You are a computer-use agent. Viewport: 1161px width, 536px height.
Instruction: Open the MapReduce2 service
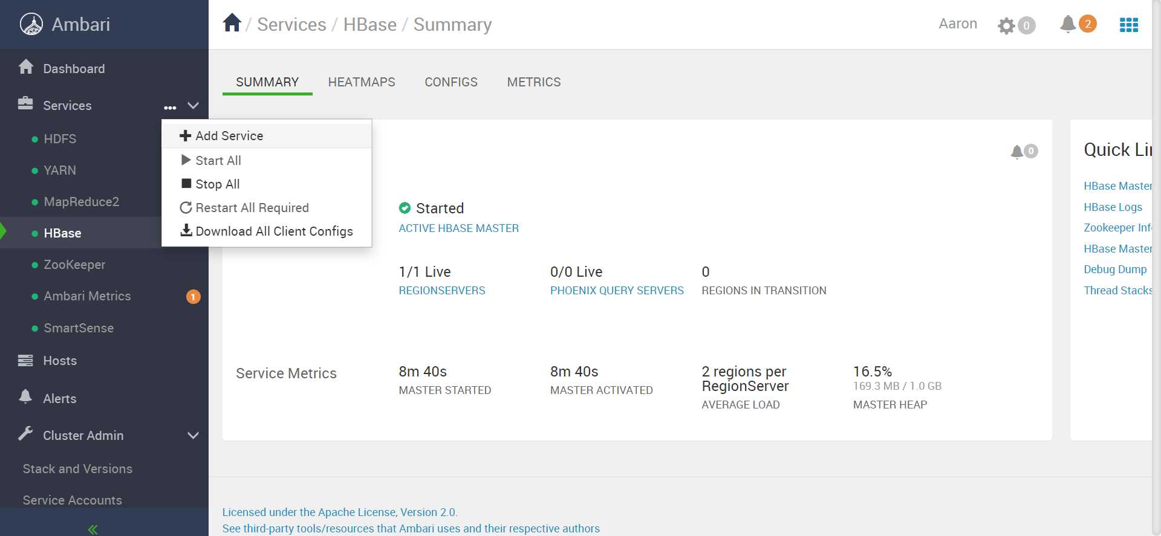[x=82, y=202]
